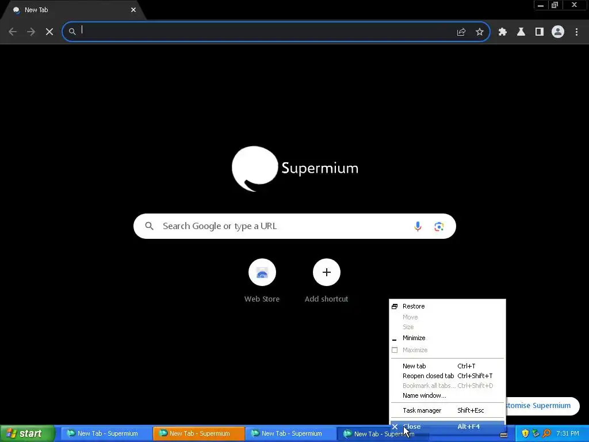Go back using the toolbar back arrow
This screenshot has width=589, height=442.
(13, 32)
